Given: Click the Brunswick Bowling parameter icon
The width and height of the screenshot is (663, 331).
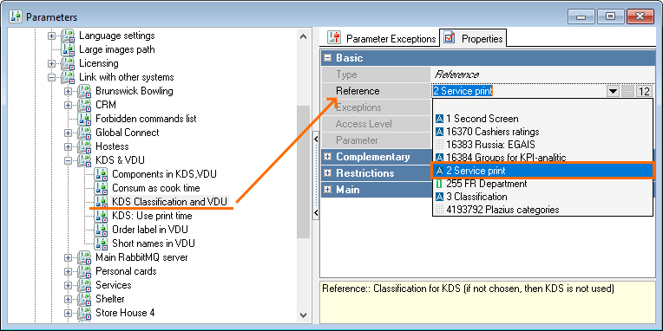Looking at the screenshot, I should pos(84,91).
